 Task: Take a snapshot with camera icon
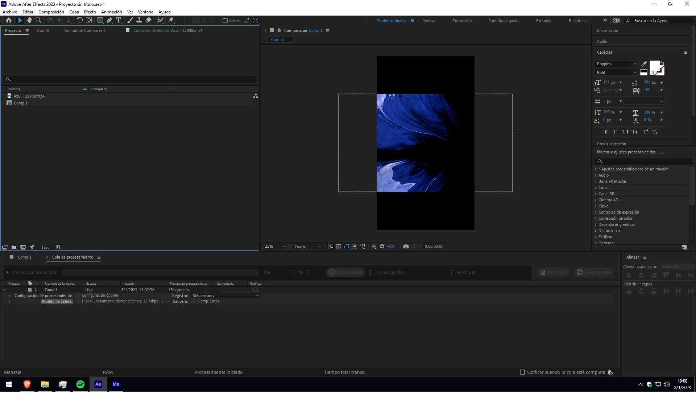coord(406,247)
